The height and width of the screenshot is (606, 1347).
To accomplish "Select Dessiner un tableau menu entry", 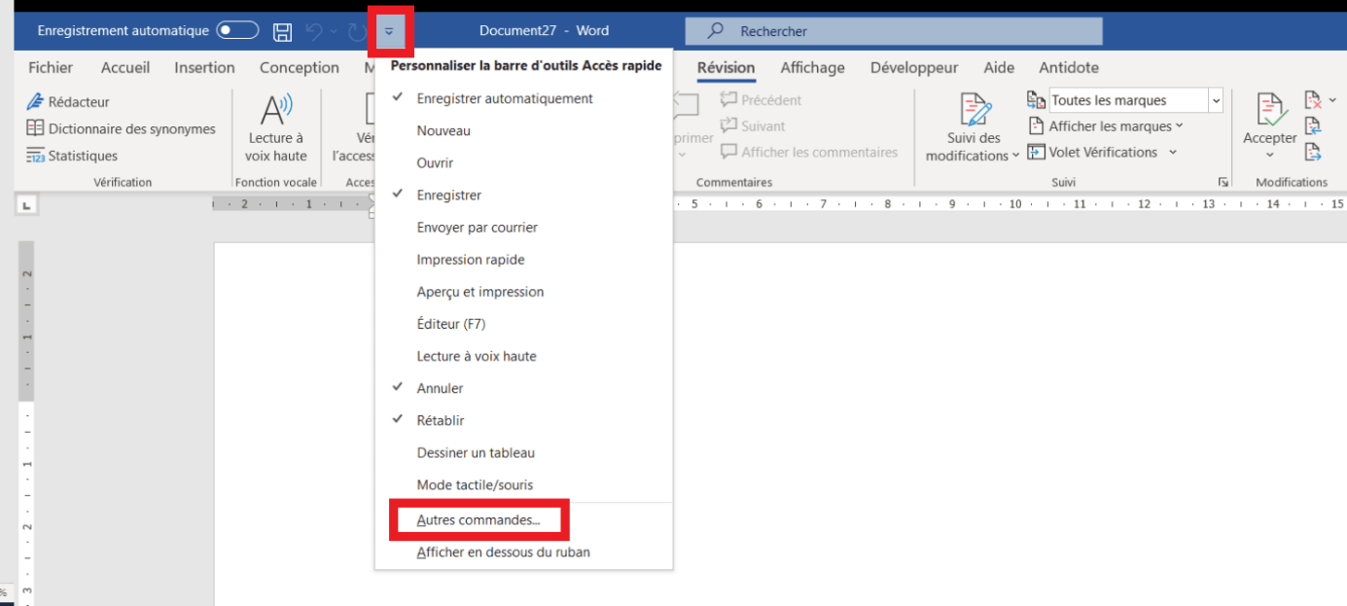I will pyautogui.click(x=524, y=452).
